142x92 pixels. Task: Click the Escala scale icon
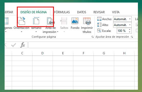pyautogui.click(x=99, y=31)
